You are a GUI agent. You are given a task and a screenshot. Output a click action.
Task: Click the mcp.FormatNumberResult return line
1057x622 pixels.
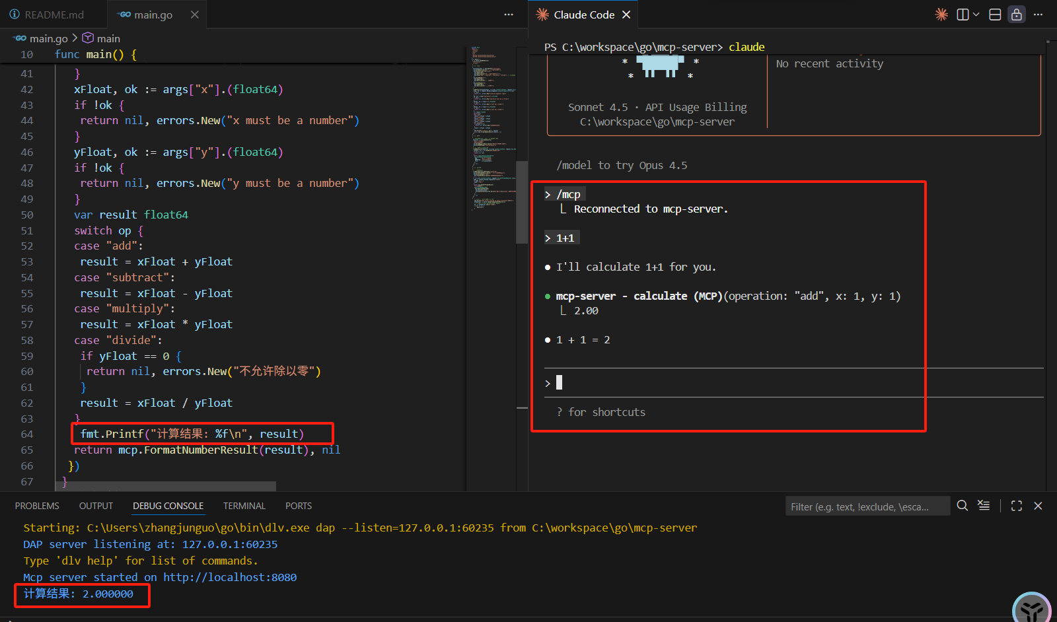(x=207, y=450)
